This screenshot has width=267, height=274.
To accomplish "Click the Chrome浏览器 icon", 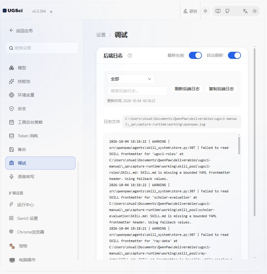I will 11,231.
